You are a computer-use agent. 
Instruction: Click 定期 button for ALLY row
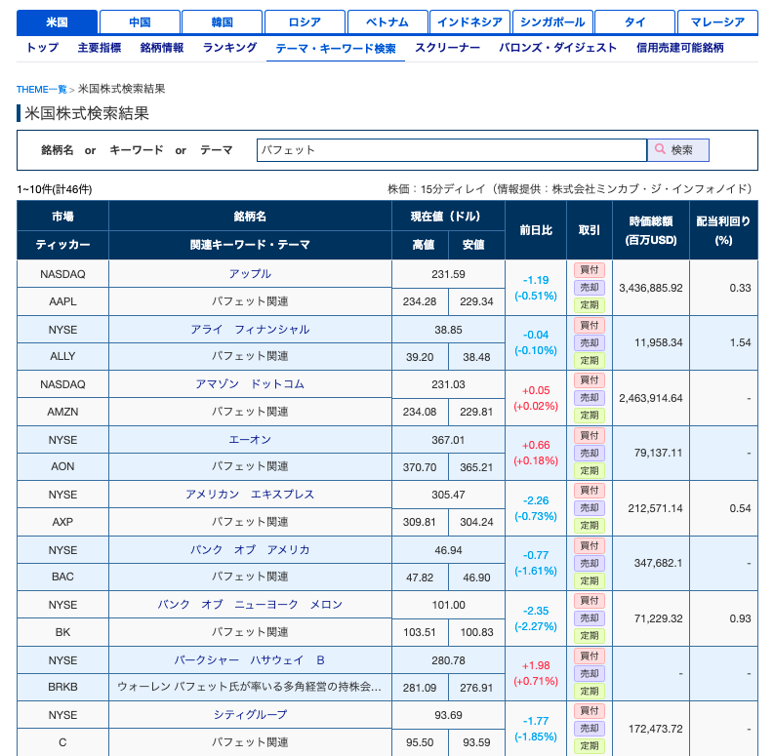click(x=590, y=360)
